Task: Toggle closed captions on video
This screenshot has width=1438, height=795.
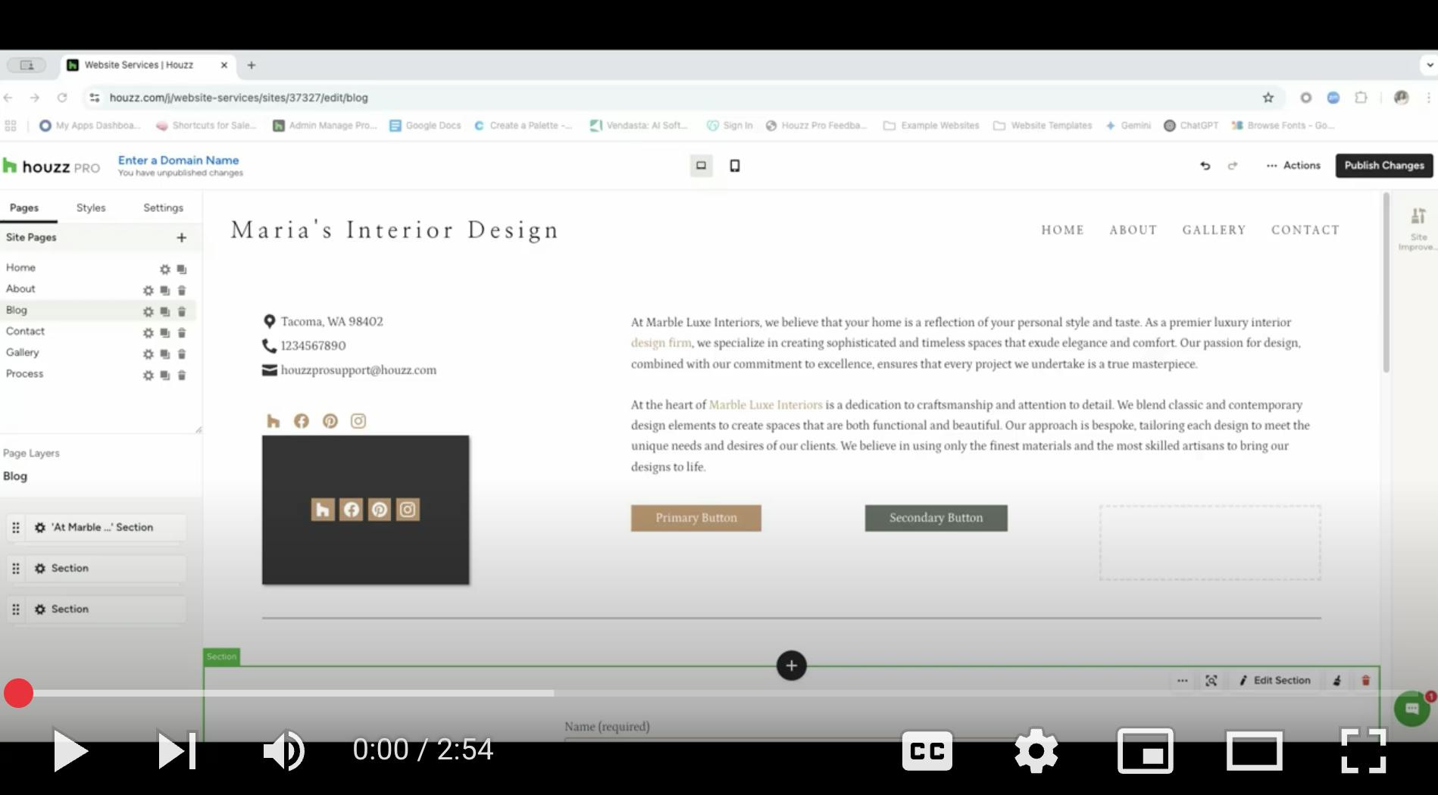Action: click(x=927, y=750)
